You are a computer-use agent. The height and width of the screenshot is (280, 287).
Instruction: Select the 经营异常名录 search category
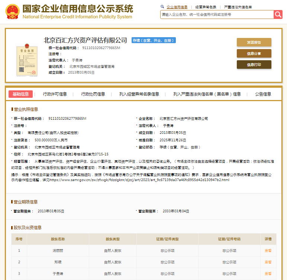[206, 7]
